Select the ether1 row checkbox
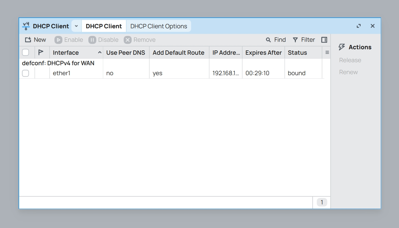The image size is (399, 228). point(25,73)
